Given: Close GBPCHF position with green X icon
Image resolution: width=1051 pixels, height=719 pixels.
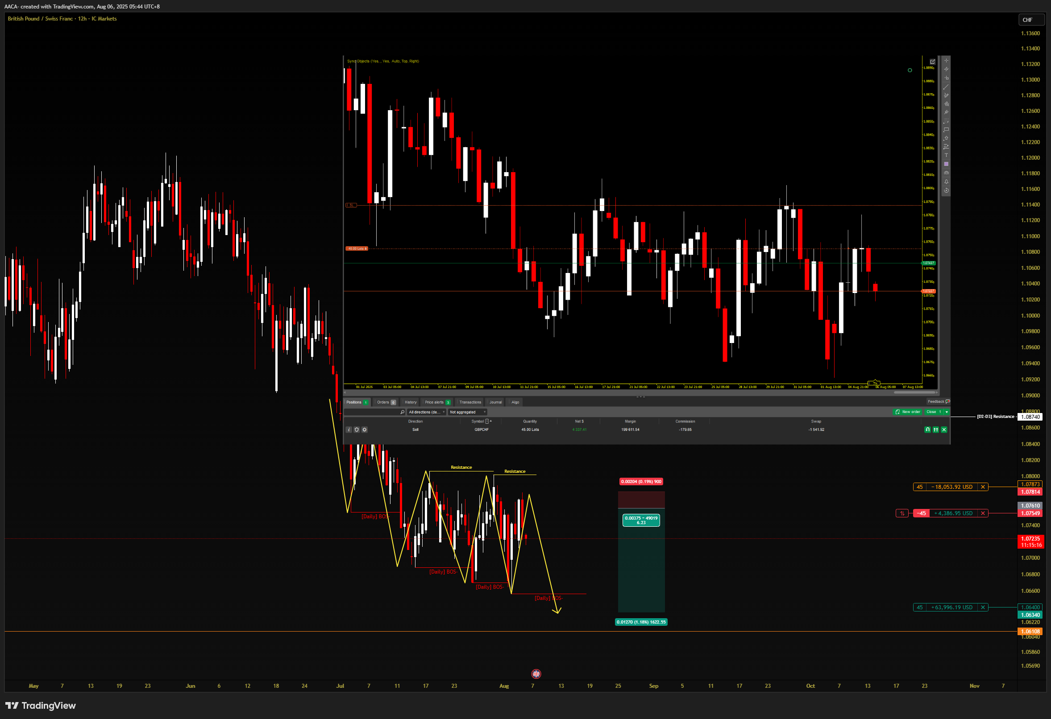Looking at the screenshot, I should click(944, 430).
